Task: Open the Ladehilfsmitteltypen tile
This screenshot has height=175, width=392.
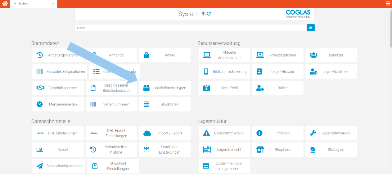Action: [x=165, y=88]
